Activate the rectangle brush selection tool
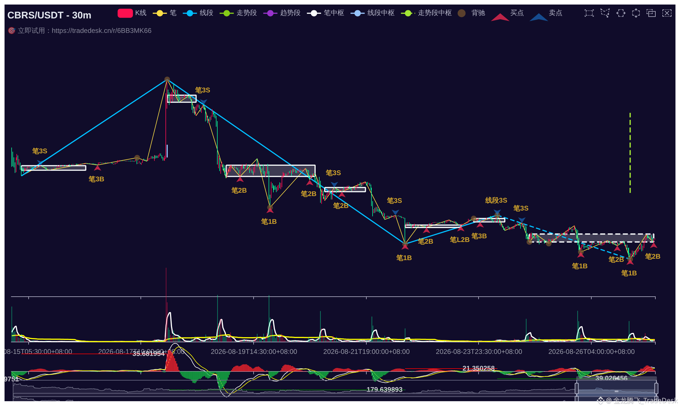 click(589, 13)
